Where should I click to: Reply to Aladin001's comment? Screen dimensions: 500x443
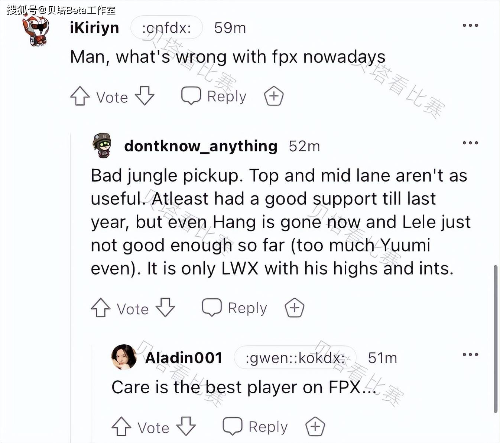click(256, 426)
